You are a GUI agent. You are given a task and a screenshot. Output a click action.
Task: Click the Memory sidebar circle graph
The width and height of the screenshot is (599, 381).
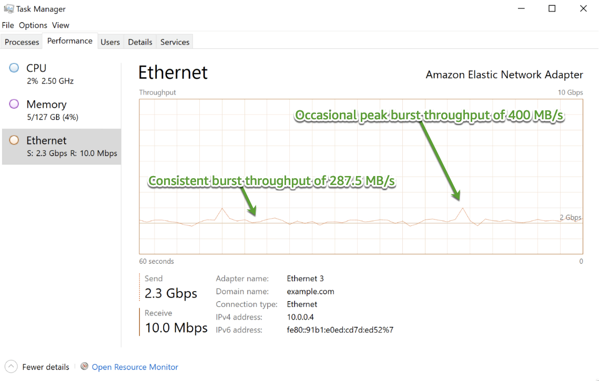[x=14, y=104]
